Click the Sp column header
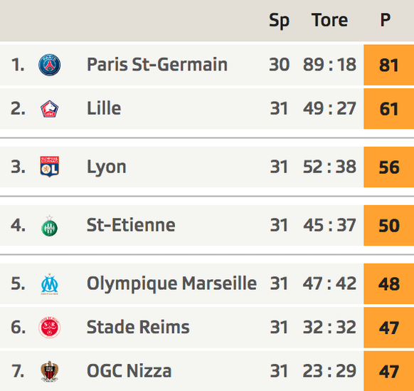414x391 pixels. (279, 21)
